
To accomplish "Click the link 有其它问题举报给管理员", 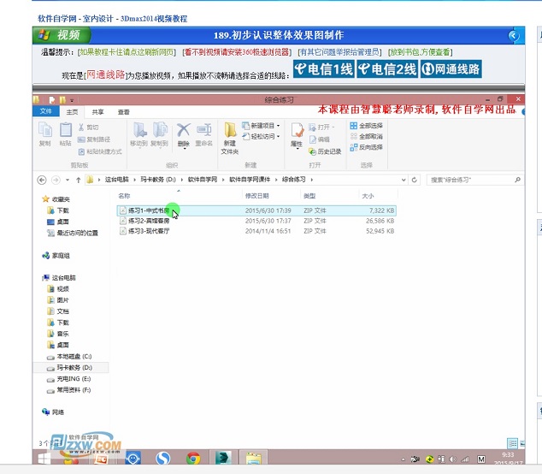I will pyautogui.click(x=339, y=52).
